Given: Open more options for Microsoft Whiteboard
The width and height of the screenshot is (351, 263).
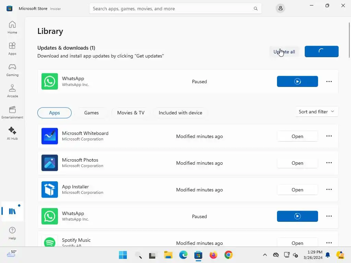Looking at the screenshot, I should (x=329, y=136).
